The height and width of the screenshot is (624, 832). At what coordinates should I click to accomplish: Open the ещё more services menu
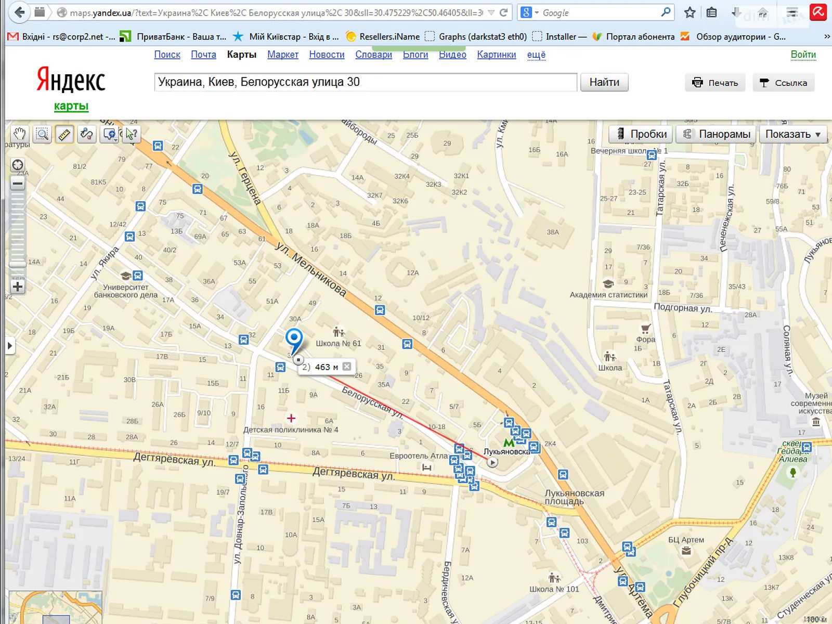pyautogui.click(x=536, y=55)
